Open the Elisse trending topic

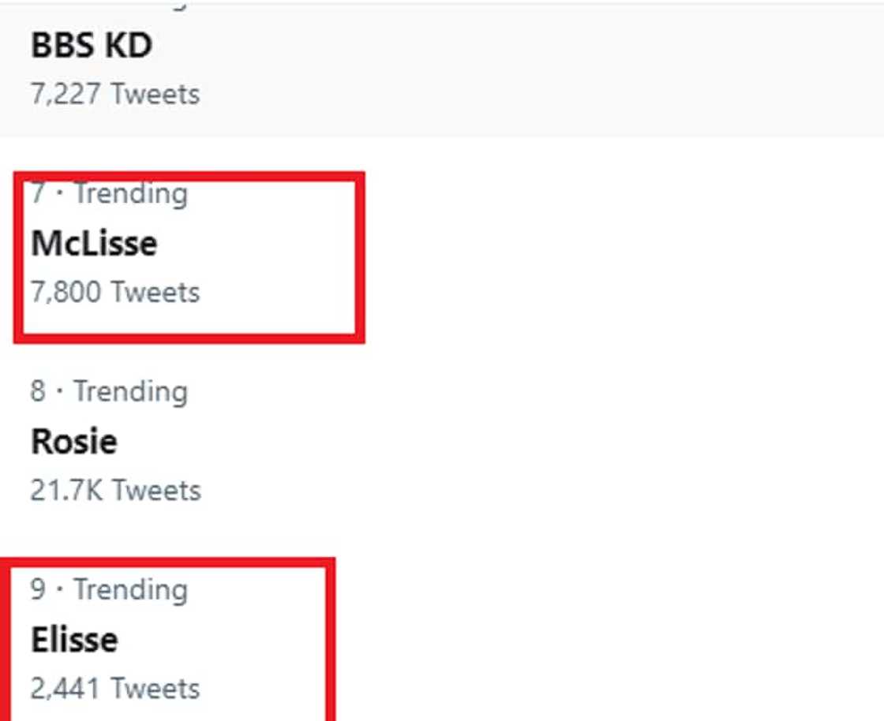(x=74, y=640)
